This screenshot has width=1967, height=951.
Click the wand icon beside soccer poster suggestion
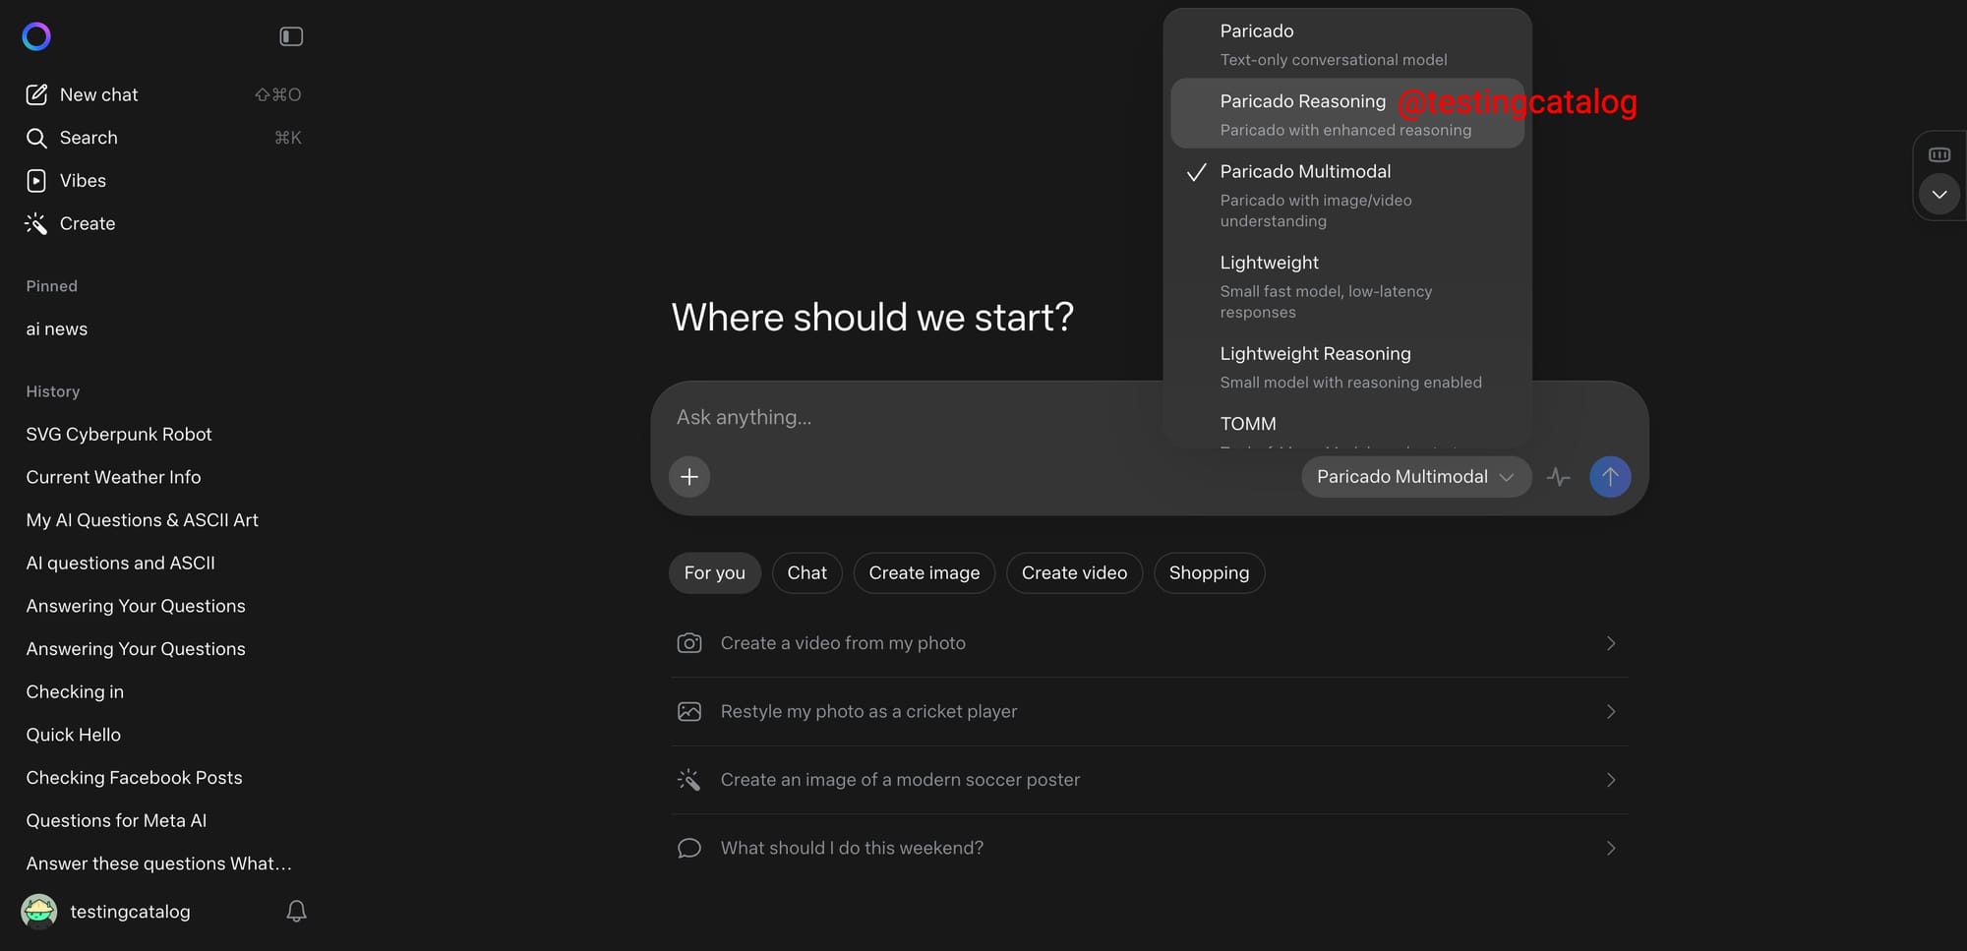(689, 780)
